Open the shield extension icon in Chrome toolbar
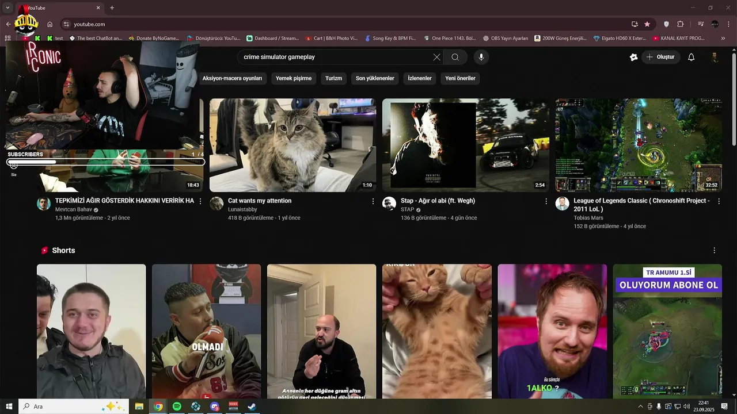 (x=666, y=24)
